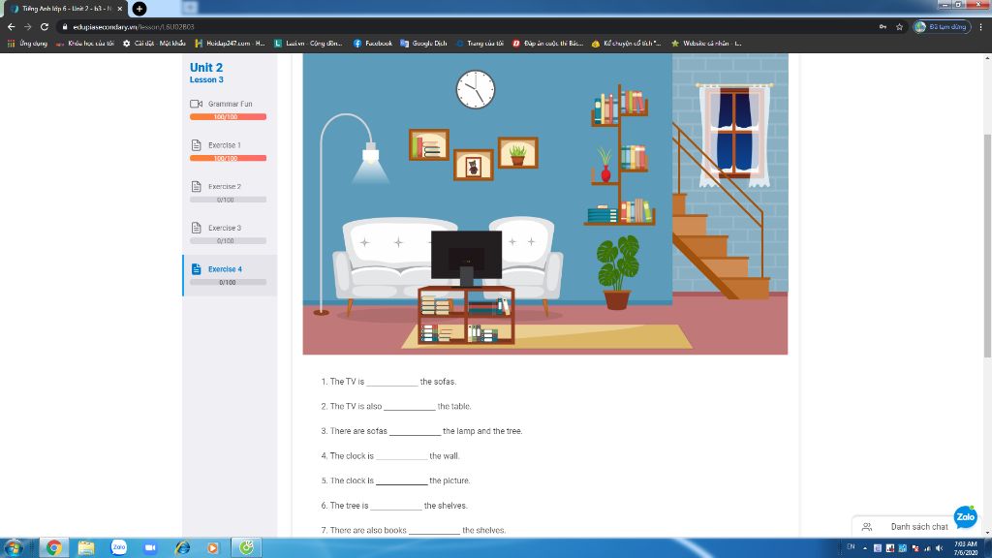Open Internet Explorer from the taskbar
The image size is (992, 558).
tap(182, 548)
